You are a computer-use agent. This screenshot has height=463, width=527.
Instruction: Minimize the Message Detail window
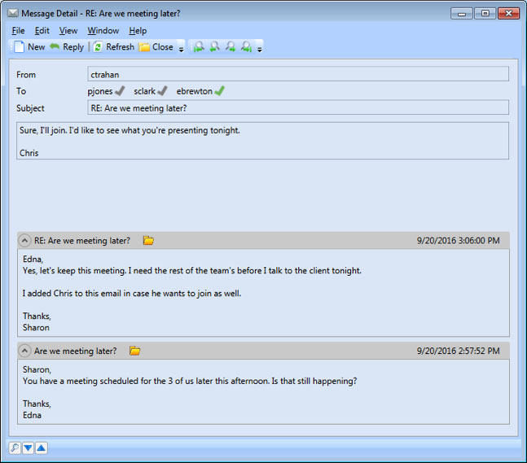click(462, 14)
